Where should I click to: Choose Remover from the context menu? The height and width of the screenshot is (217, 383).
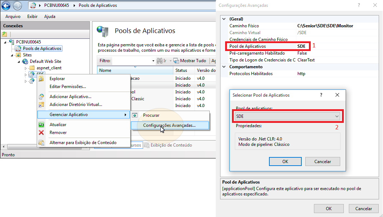pyautogui.click(x=83, y=133)
